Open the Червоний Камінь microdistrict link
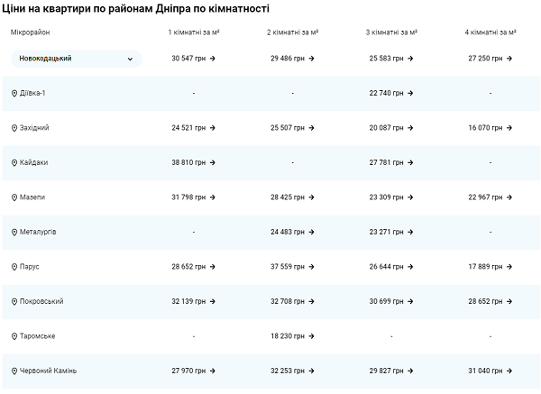Viewport: 541px width, 394px height. coord(48,371)
